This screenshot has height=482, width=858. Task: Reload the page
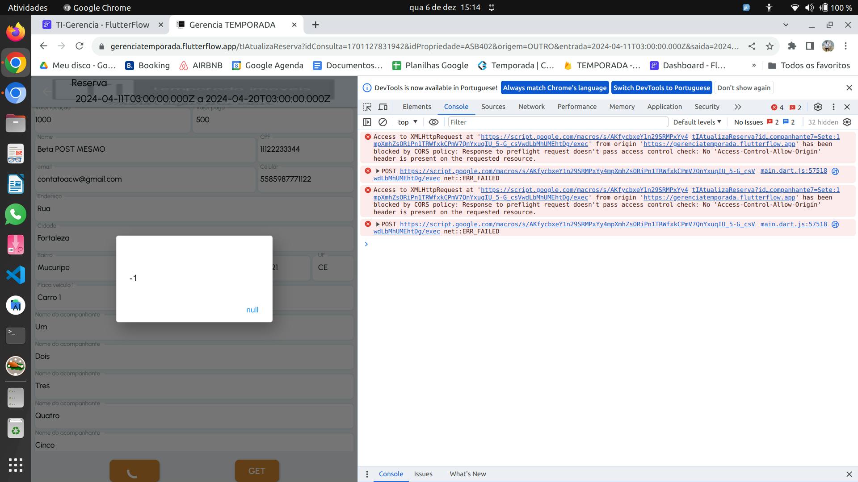click(x=80, y=46)
